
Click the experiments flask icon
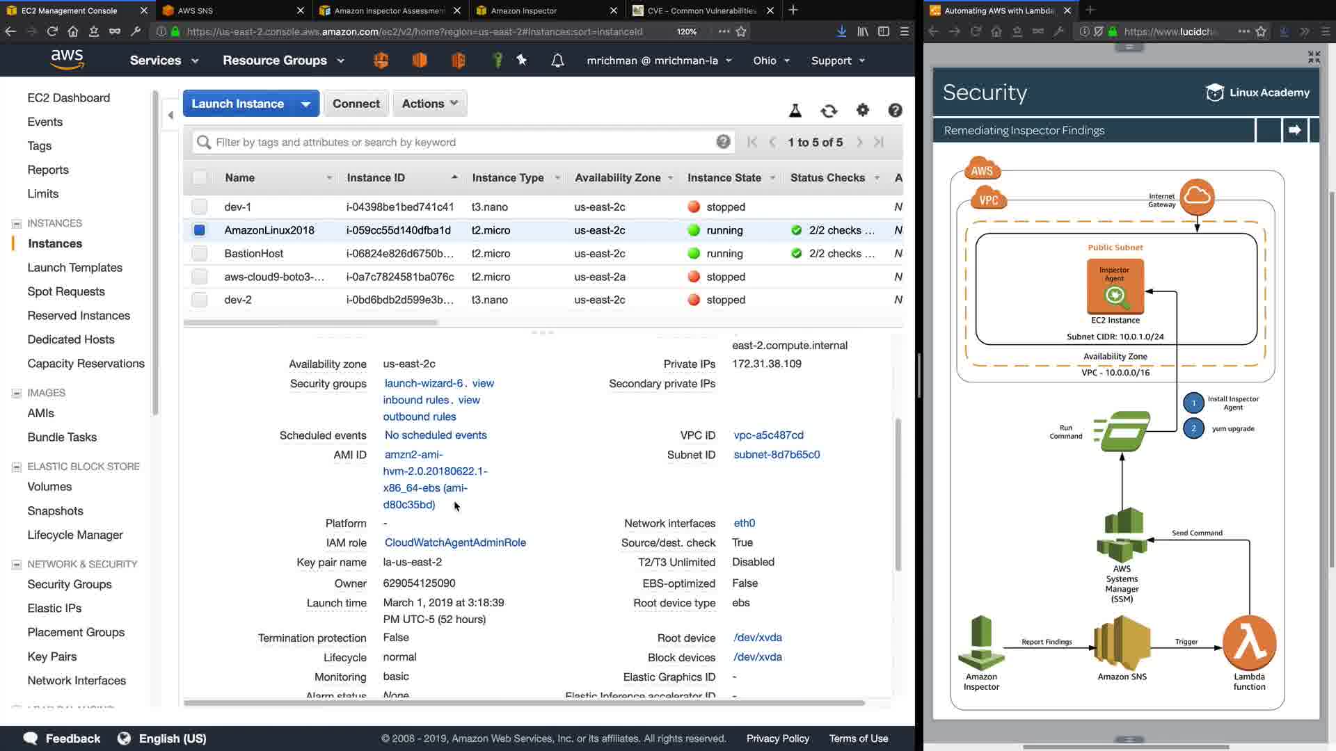pos(795,110)
